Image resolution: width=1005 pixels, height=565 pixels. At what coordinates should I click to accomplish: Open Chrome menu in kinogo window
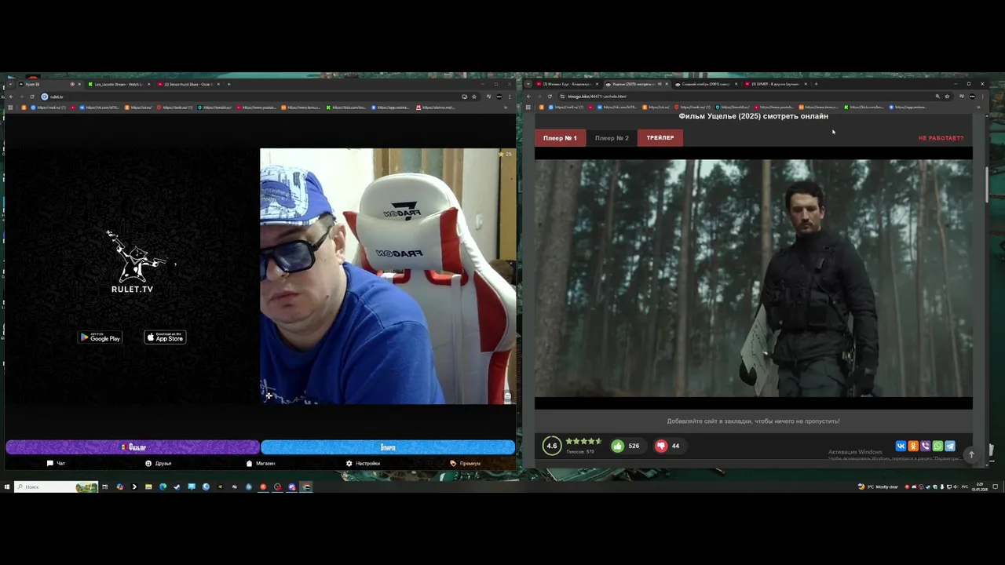[982, 96]
